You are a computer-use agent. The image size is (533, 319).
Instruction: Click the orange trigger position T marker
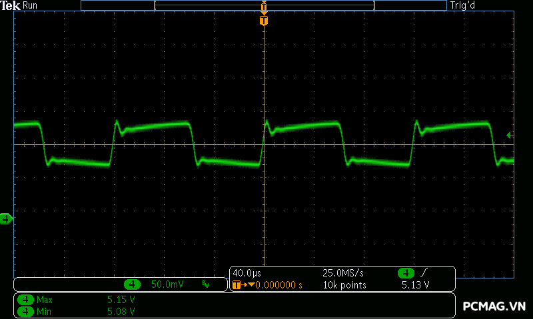(x=264, y=21)
